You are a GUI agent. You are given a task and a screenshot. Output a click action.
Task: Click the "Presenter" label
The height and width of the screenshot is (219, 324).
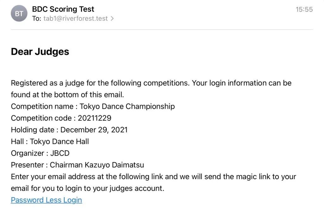pyautogui.click(x=27, y=165)
